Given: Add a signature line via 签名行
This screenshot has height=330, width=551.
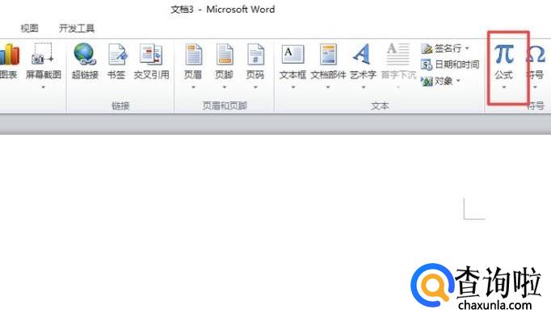Looking at the screenshot, I should click(x=441, y=48).
